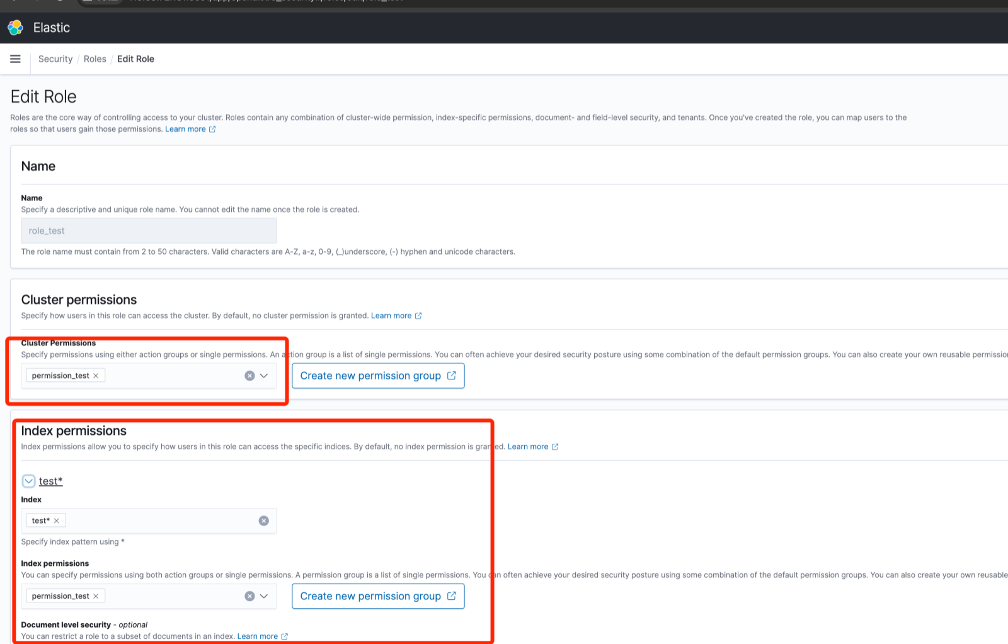Click Create new permission group for index
This screenshot has width=1008, height=644.
click(x=377, y=596)
